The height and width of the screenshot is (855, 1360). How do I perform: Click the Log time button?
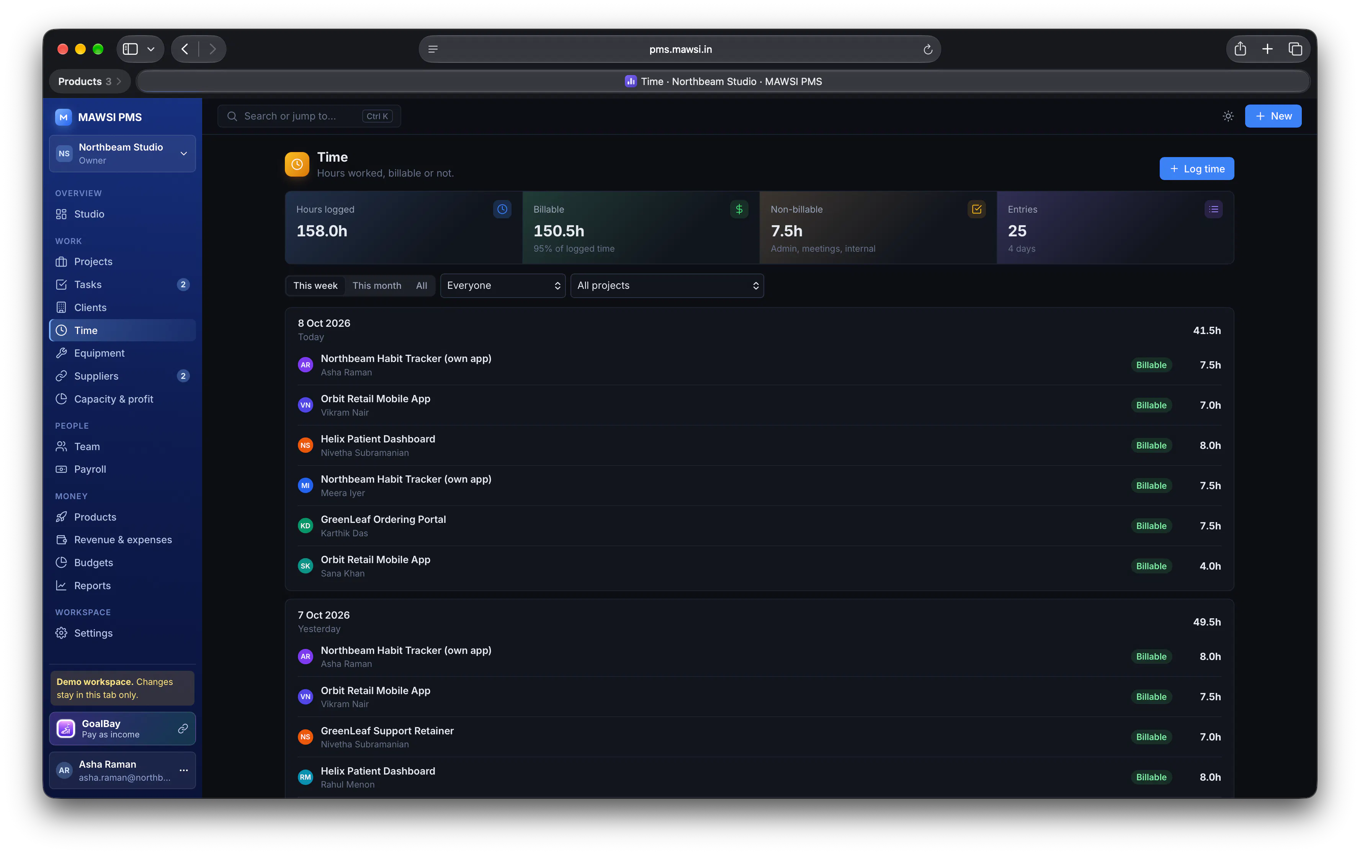click(1196, 169)
